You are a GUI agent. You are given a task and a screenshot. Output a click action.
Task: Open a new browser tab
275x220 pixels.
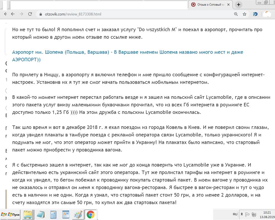pyautogui.click(x=238, y=5)
